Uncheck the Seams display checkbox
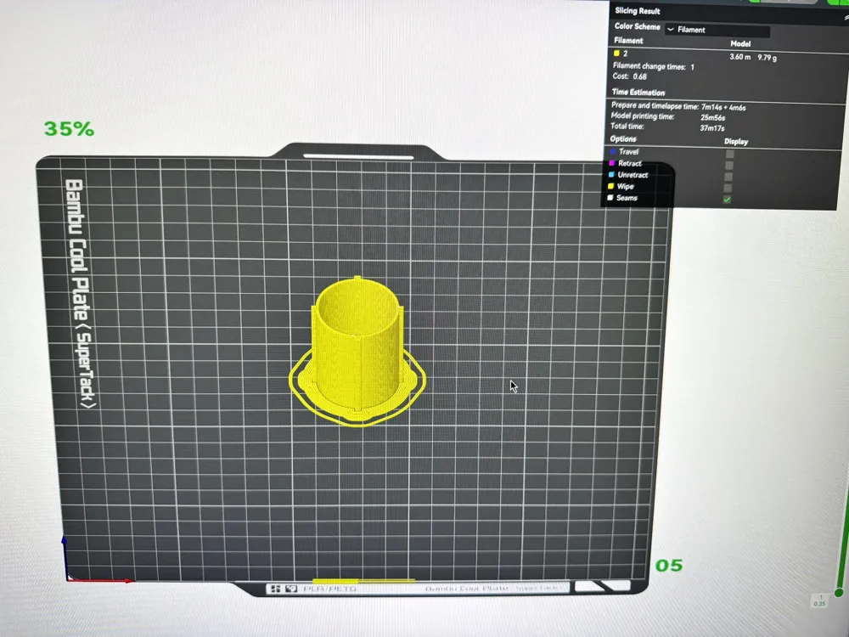Viewport: 849px width, 637px height. pos(728,200)
